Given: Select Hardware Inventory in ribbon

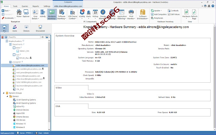Looking at the screenshot, I should pyautogui.click(x=52, y=14).
